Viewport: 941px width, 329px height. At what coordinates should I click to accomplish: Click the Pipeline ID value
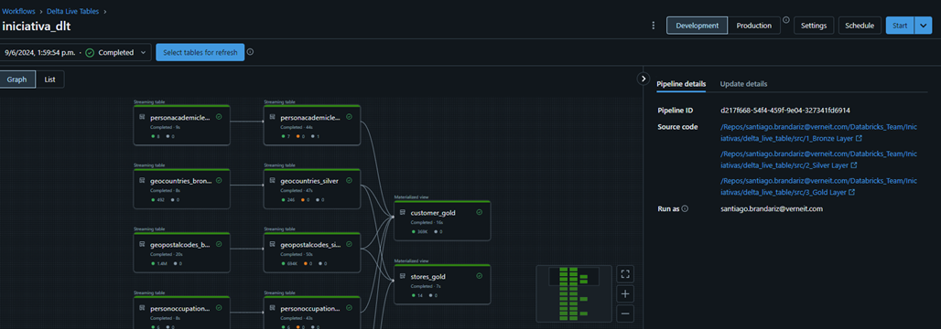(x=785, y=111)
